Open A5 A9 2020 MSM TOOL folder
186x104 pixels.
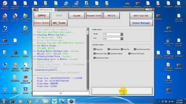point(15,5)
